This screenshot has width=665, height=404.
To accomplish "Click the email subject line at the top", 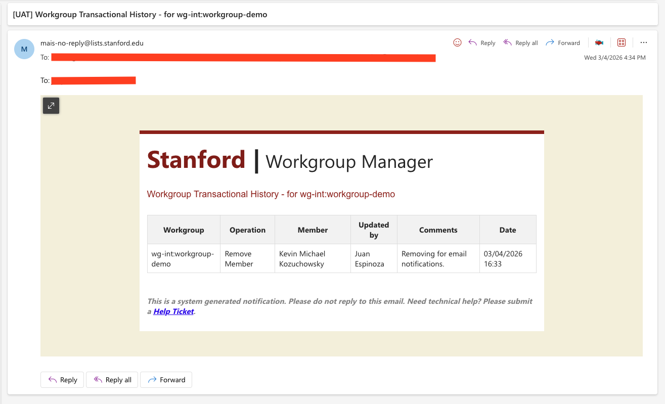I will pyautogui.click(x=140, y=15).
